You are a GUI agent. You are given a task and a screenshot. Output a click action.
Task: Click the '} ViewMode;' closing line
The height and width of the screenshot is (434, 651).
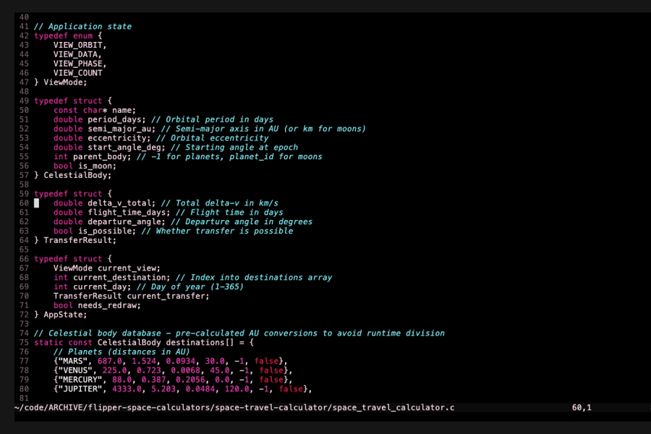tap(61, 82)
